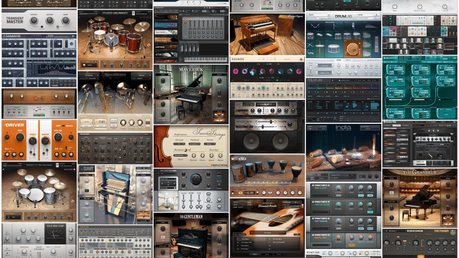This screenshot has height=258, width=459.
Task: Turn the Attack knob on Transient Master
Action: point(34,20)
